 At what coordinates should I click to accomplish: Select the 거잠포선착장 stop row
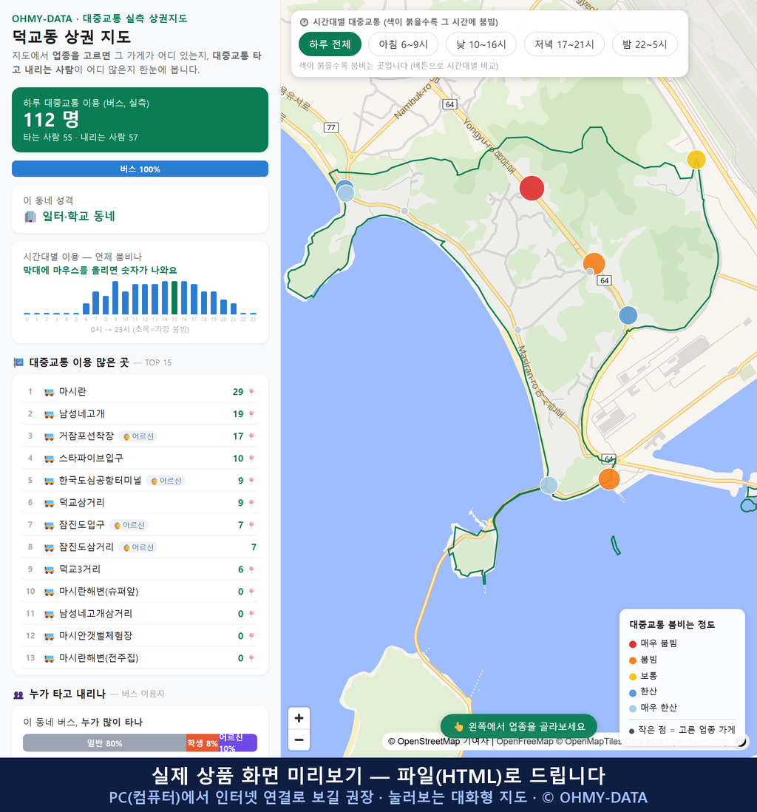coord(140,436)
